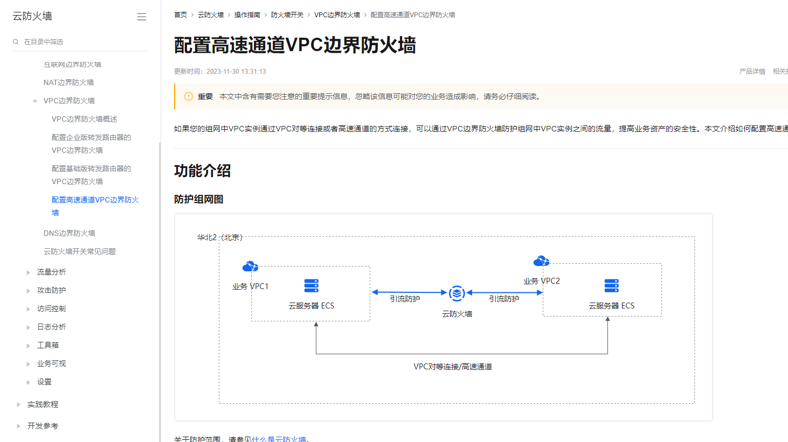This screenshot has width=788, height=442.
Task: Select 配置高速通道VPC边界防火墙 in sidebar
Action: 95,206
